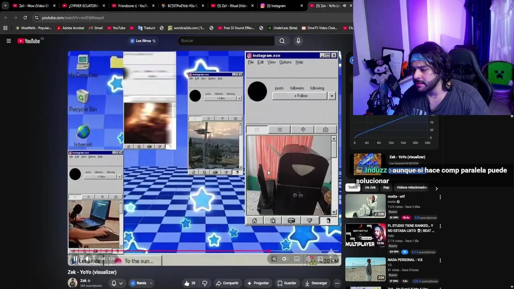Open Adobe Acrobat bookmark
Image resolution: width=514 pixels, height=289 pixels.
click(70, 28)
